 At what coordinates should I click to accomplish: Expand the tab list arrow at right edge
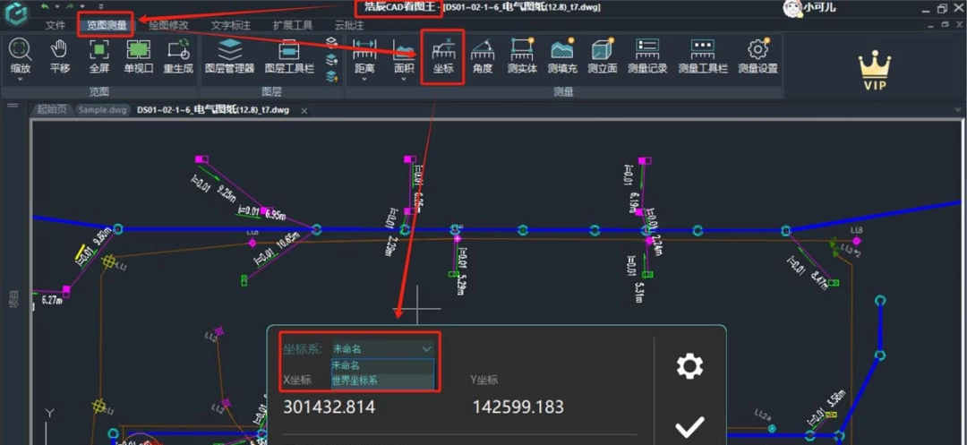pyautogui.click(x=958, y=109)
